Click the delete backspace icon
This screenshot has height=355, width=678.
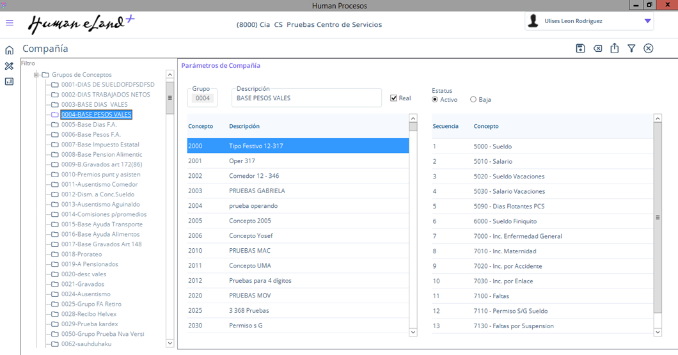point(597,49)
